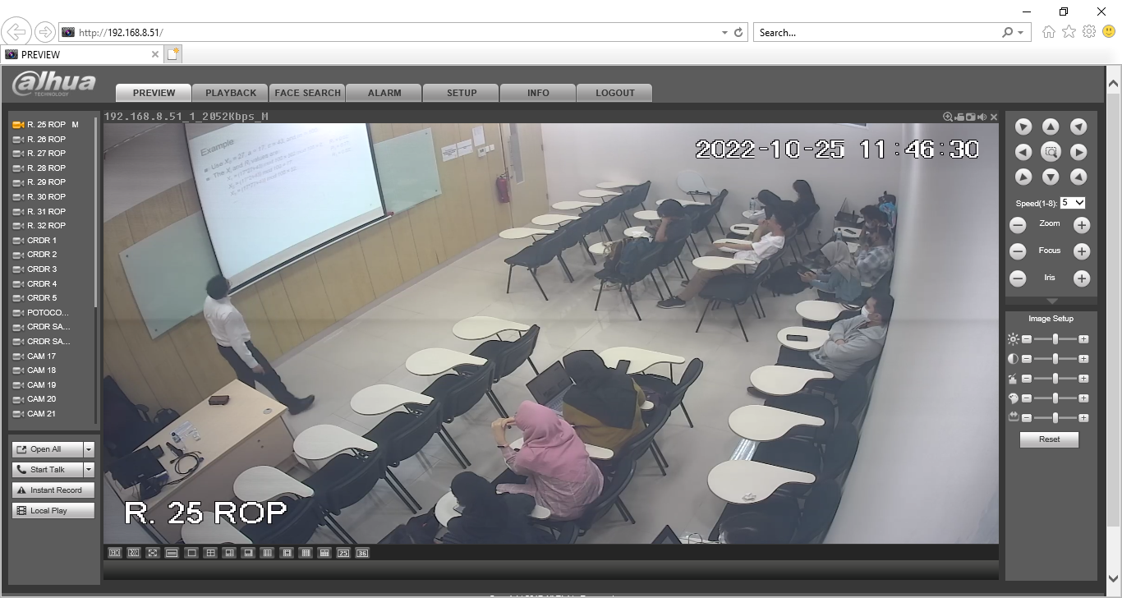
Task: Expand the PTZ panel with the down triangle
Action: [x=1051, y=301]
